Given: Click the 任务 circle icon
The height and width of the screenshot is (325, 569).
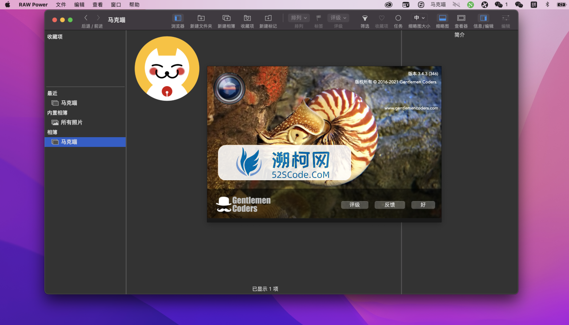Looking at the screenshot, I should click(x=398, y=18).
